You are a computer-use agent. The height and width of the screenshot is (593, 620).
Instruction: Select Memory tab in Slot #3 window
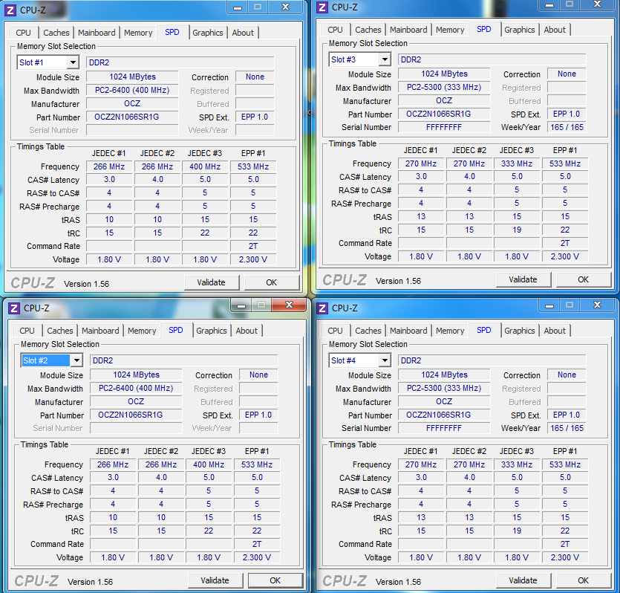tap(450, 30)
